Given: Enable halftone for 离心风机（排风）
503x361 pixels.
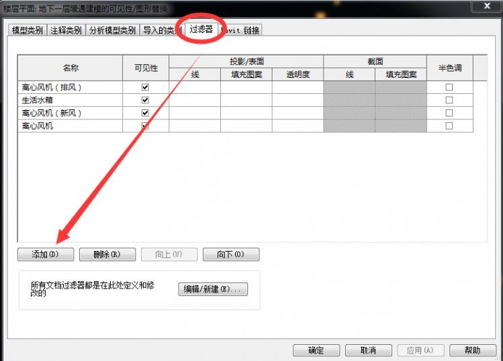Looking at the screenshot, I should pos(449,87).
